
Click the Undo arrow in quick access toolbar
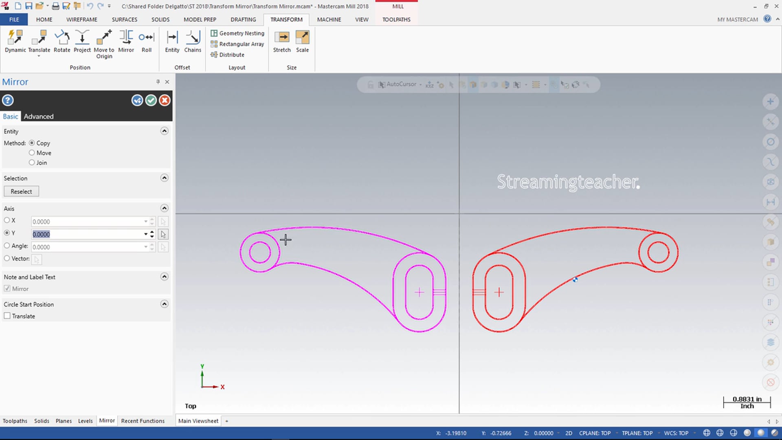(90, 6)
